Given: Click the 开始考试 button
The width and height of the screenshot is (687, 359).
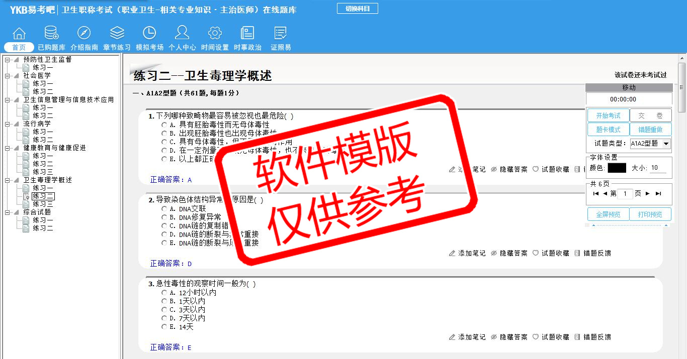Looking at the screenshot, I should (x=608, y=115).
